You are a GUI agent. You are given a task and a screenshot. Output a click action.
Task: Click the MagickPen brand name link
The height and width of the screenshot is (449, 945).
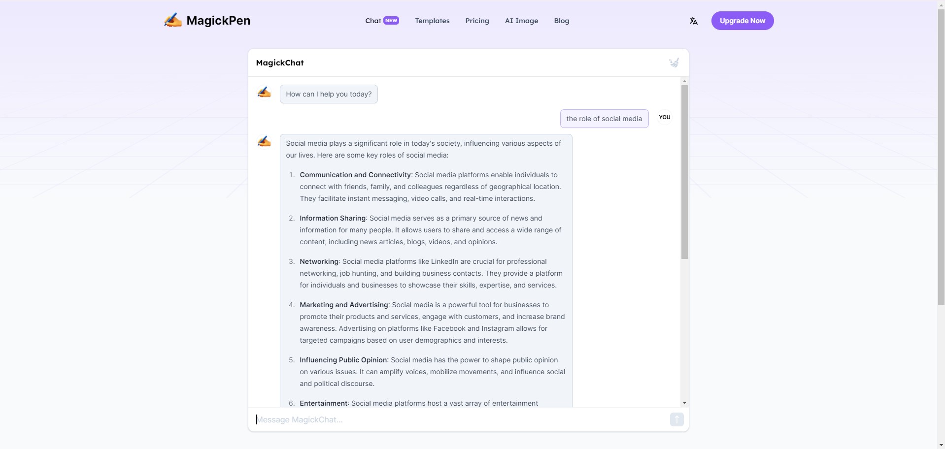(x=218, y=21)
